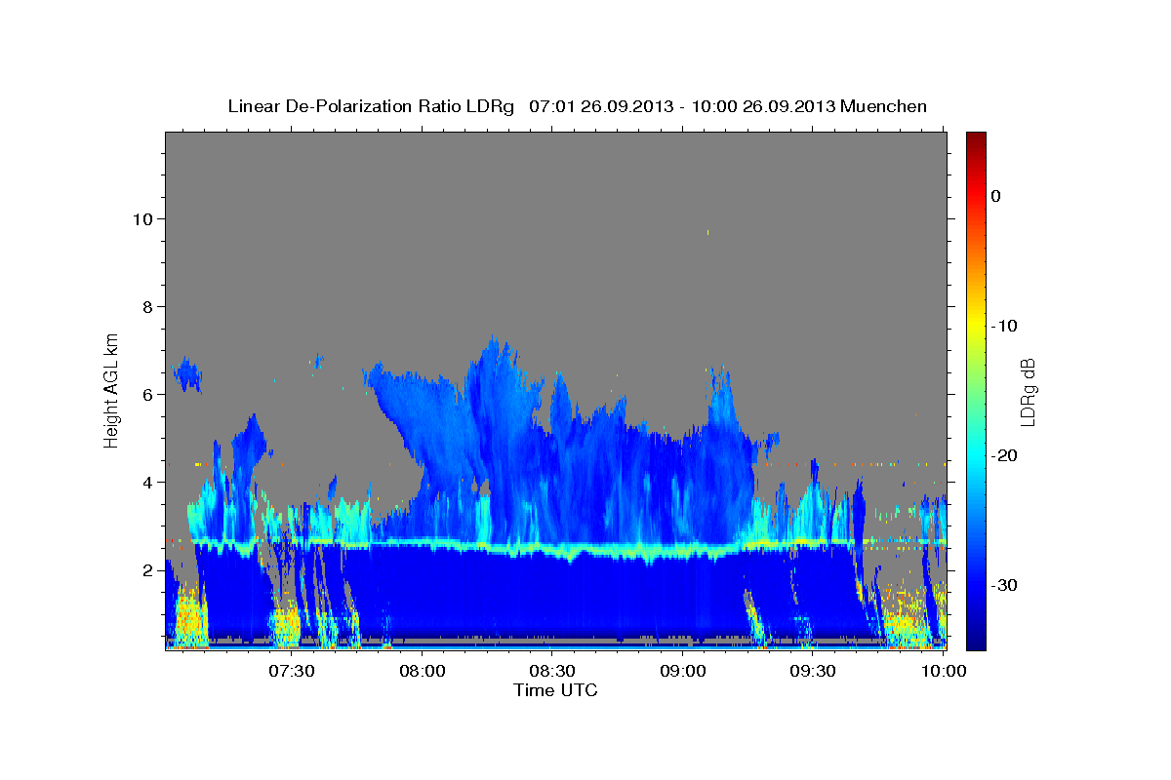Click the 'LDRg dB' colorbar label

pyautogui.click(x=1027, y=392)
